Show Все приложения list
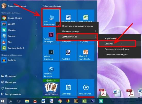This screenshot has width=142, height=104. pyautogui.click(x=13, y=94)
